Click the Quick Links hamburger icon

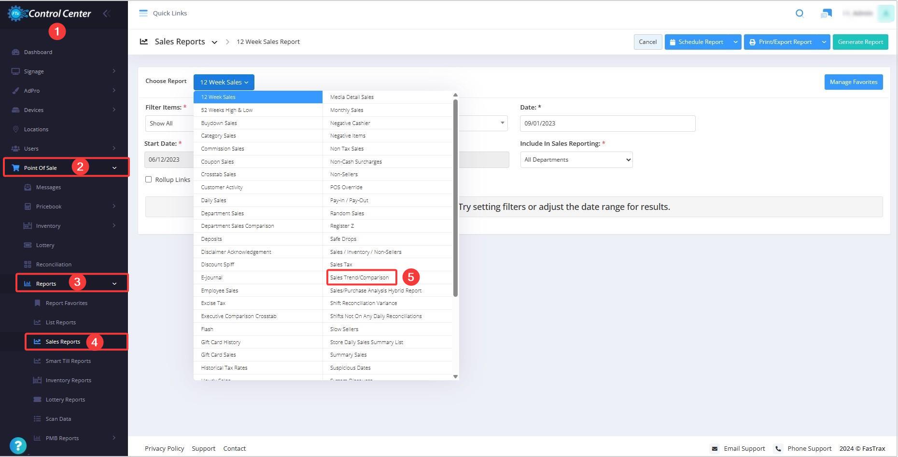coord(143,13)
